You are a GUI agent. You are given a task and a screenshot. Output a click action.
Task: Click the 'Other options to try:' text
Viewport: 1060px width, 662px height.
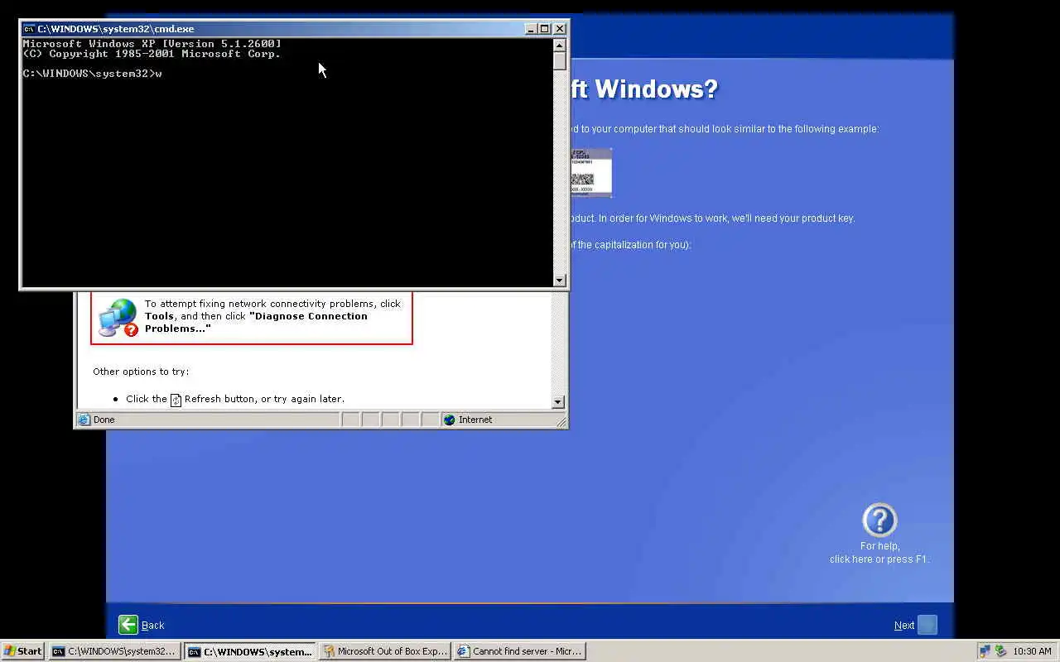[141, 372]
